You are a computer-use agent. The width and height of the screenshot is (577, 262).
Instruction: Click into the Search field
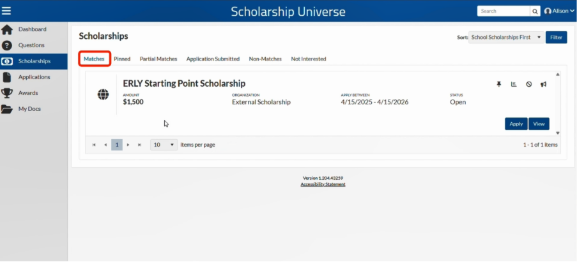pos(504,11)
